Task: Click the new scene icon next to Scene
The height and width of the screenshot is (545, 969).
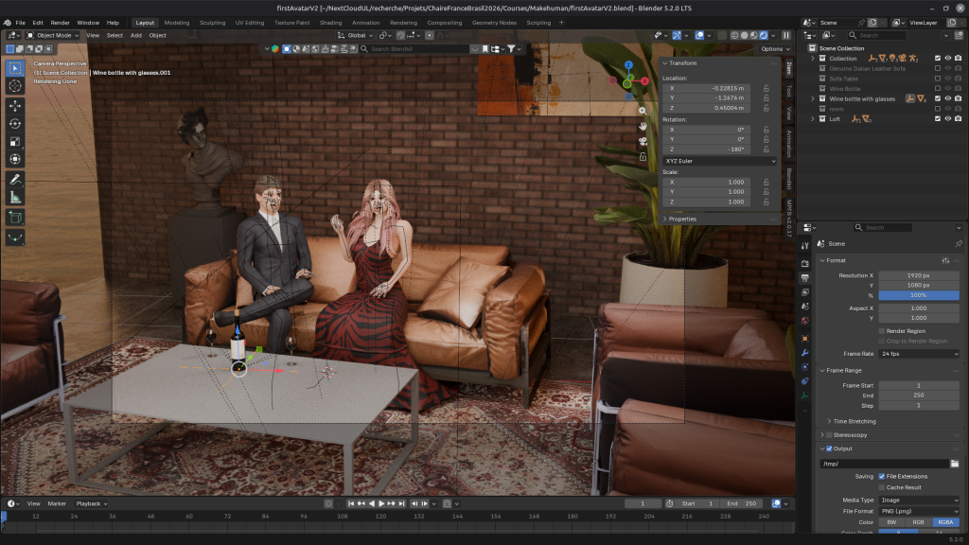Action: (872, 23)
